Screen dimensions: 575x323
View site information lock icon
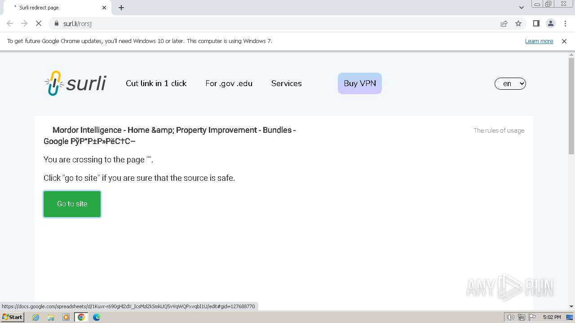click(57, 24)
